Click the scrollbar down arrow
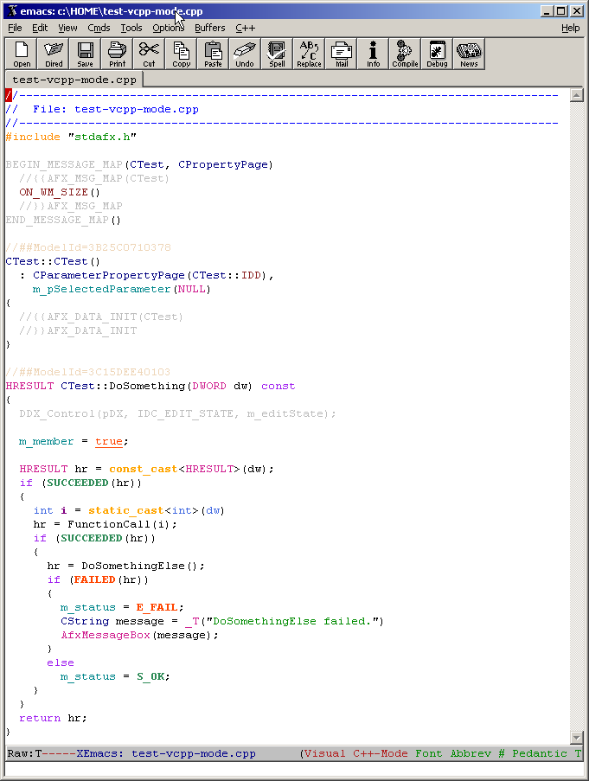Screen dimensions: 589x781 click(x=578, y=738)
